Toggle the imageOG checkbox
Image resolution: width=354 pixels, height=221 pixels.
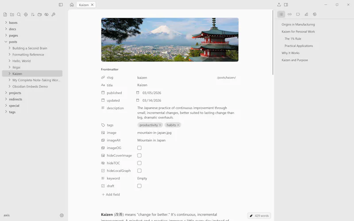pyautogui.click(x=139, y=148)
